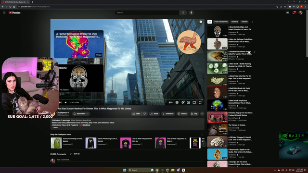Toggle theater mode in the player

(194, 102)
